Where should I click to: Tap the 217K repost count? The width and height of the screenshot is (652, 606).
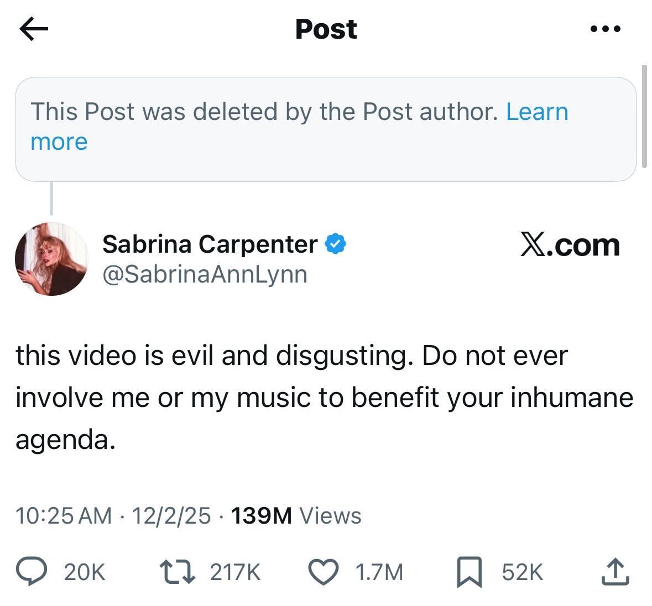(235, 572)
